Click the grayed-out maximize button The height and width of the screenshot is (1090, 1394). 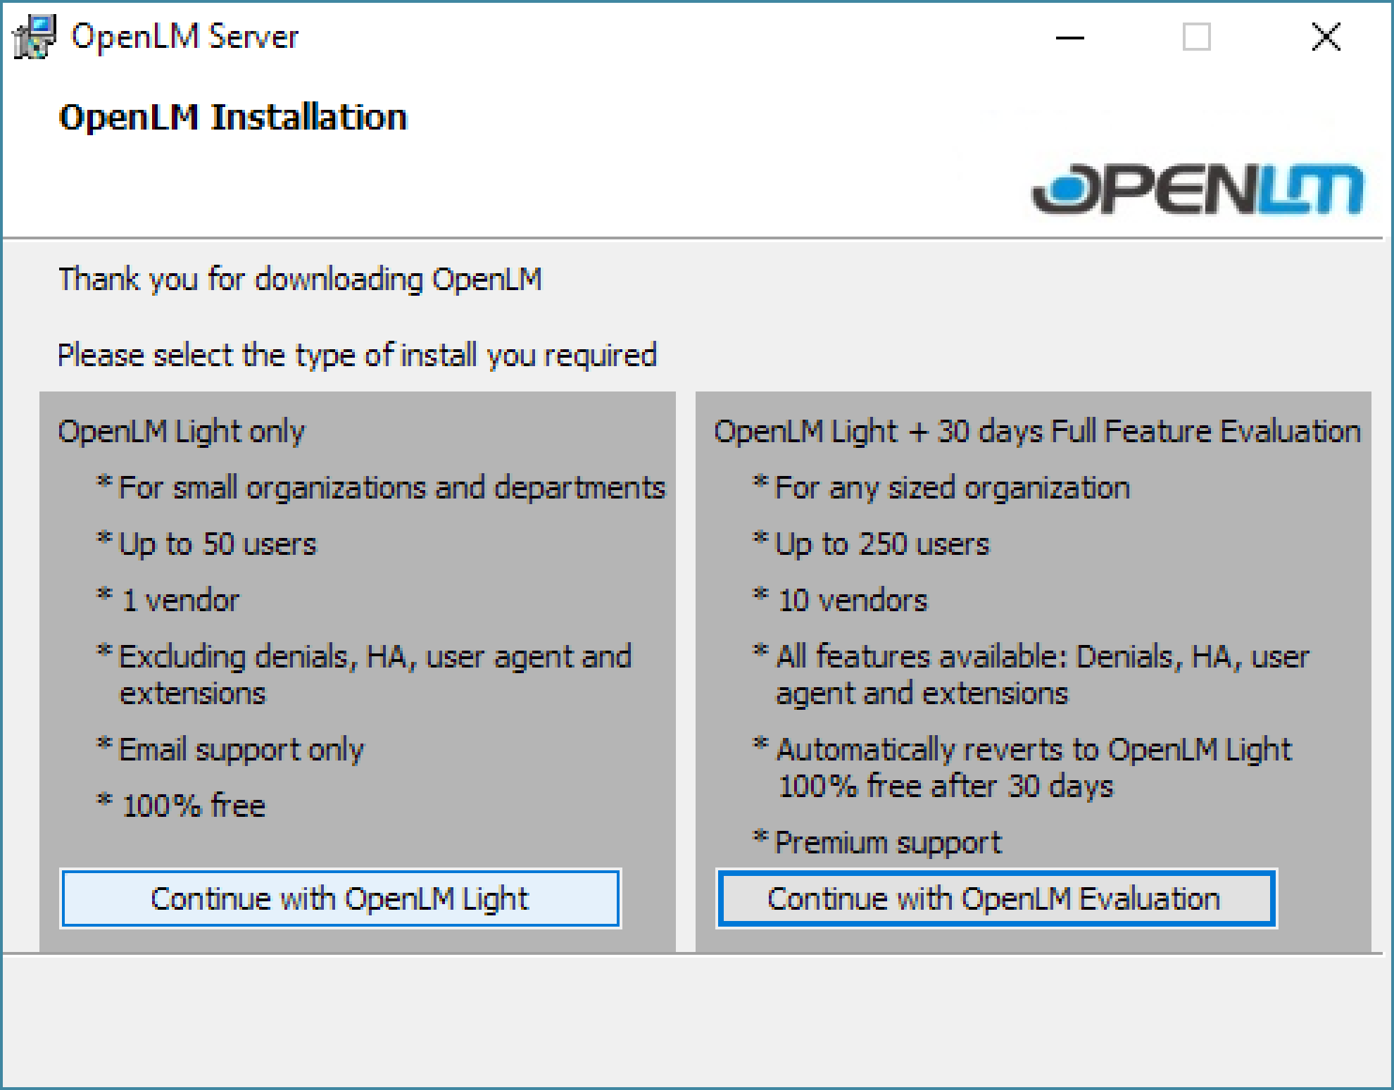pyautogui.click(x=1196, y=37)
